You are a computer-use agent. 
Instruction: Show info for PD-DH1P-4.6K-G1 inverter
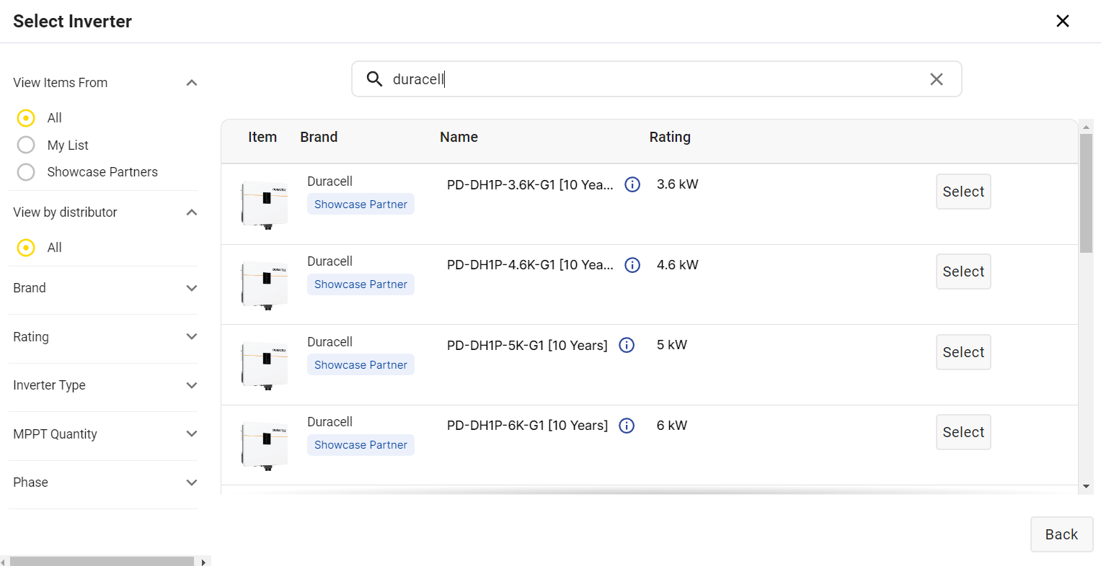(632, 265)
